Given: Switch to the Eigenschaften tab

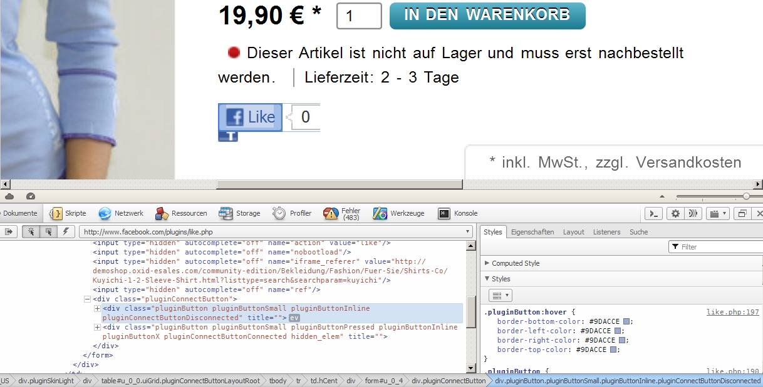Looking at the screenshot, I should 532,232.
